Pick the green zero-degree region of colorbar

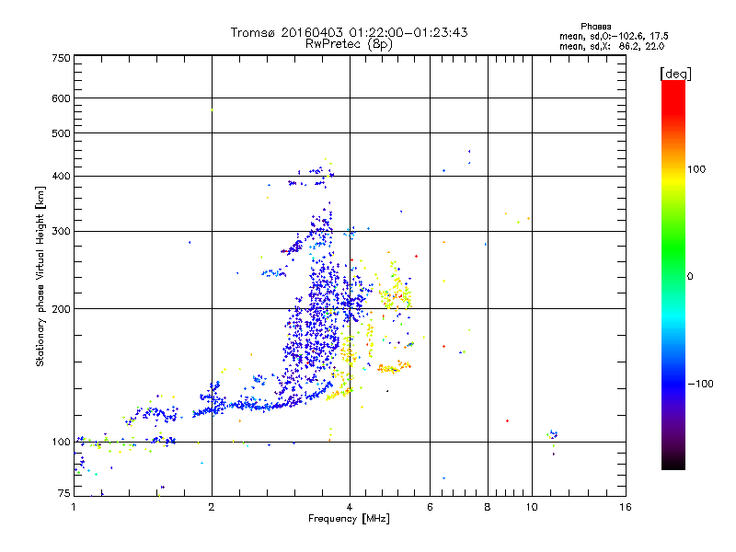[673, 275]
